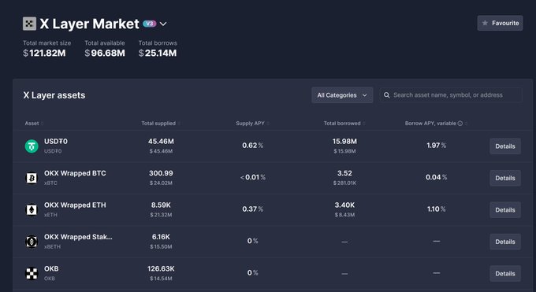The height and width of the screenshot is (292, 536).
Task: Click the 0.62% supply APY
Action: pos(252,146)
